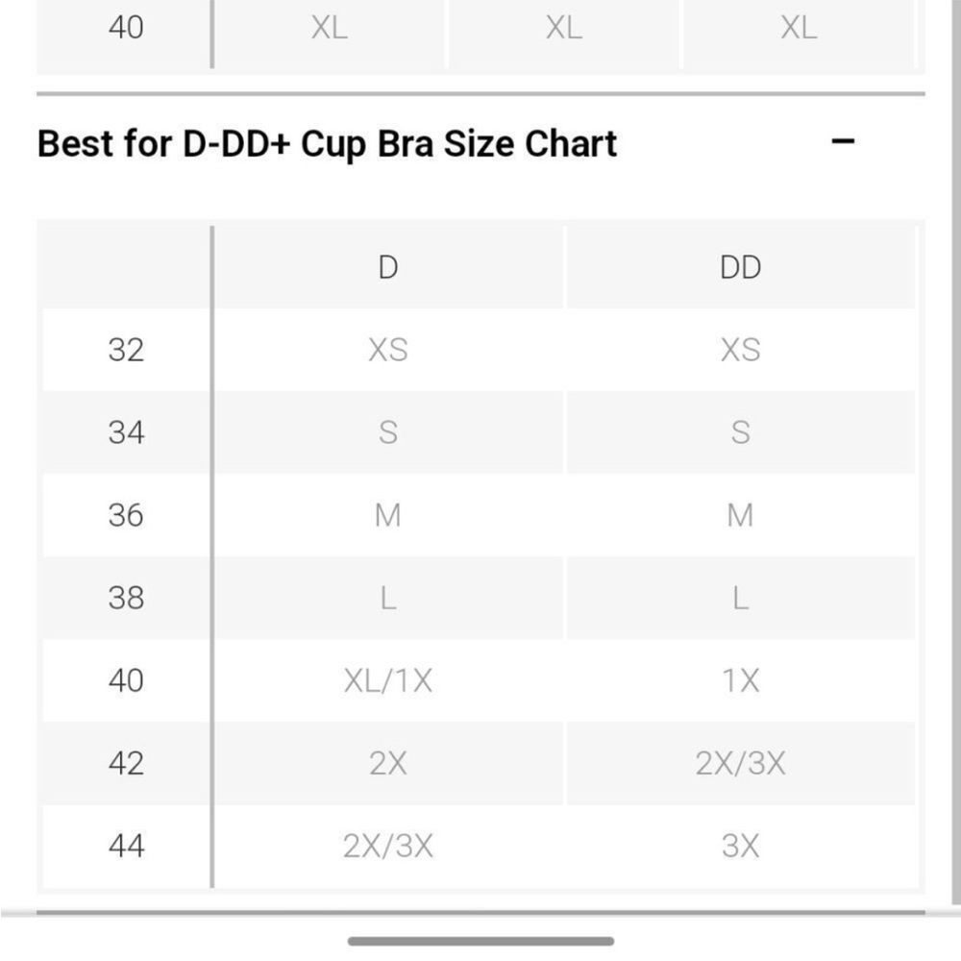961x961 pixels.
Task: Click band size 32 row label
Action: (126, 350)
